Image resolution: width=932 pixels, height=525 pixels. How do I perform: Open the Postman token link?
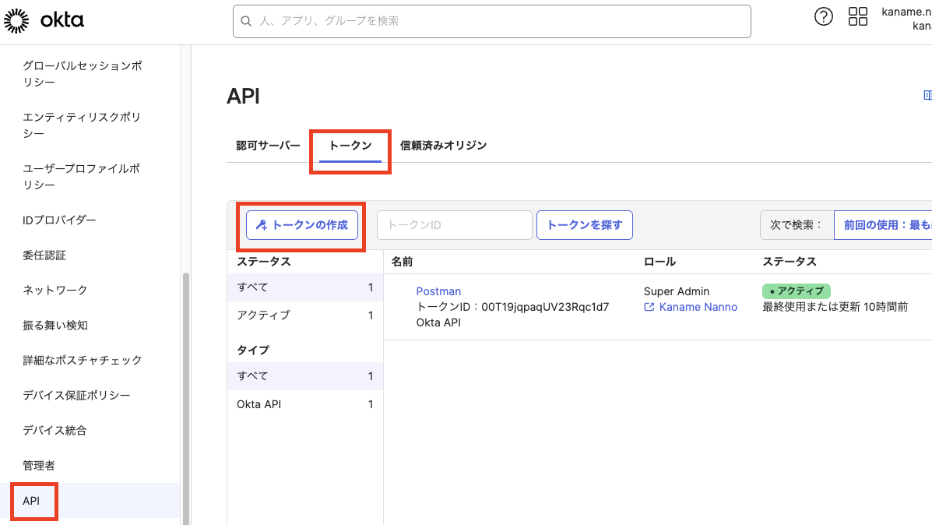pos(438,291)
